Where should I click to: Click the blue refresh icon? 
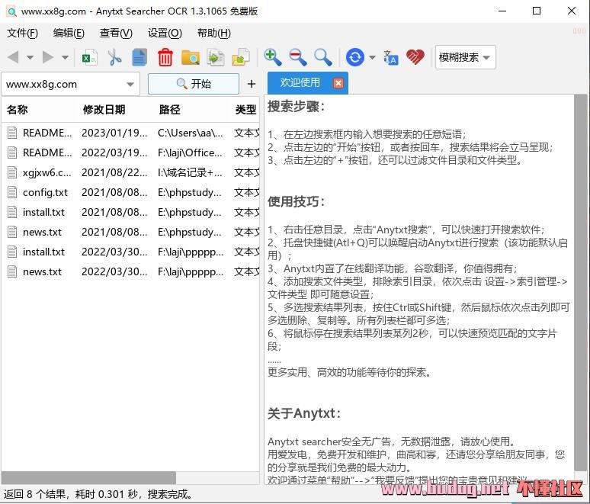tap(354, 57)
